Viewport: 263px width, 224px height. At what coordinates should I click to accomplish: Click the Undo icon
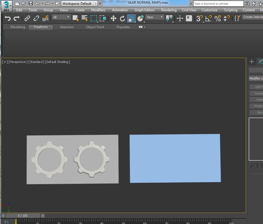pos(8,19)
